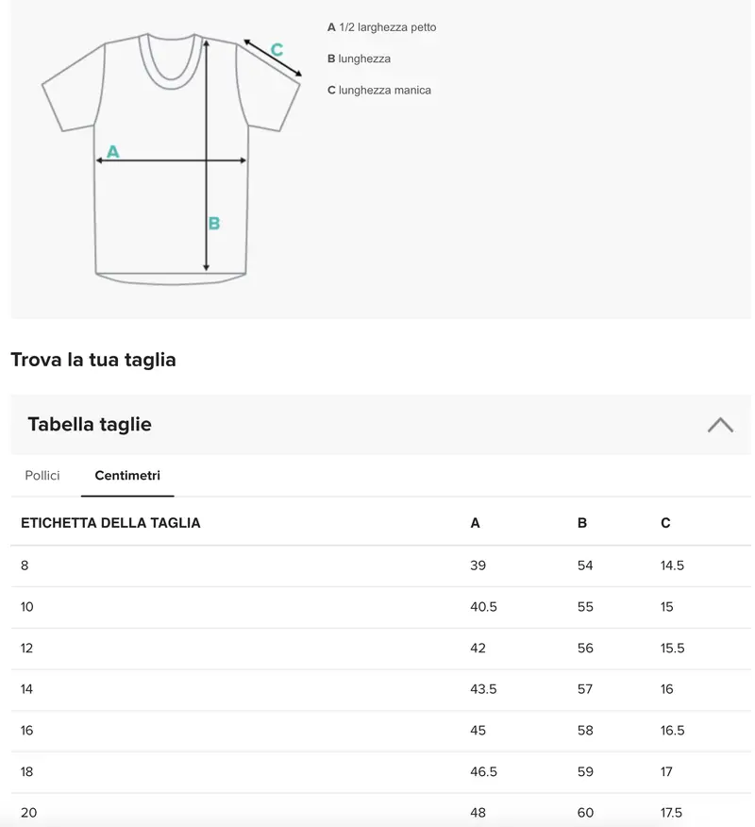Click the 43.5 value in size 14 row
Image resolution: width=755 pixels, height=827 pixels.
tap(483, 689)
